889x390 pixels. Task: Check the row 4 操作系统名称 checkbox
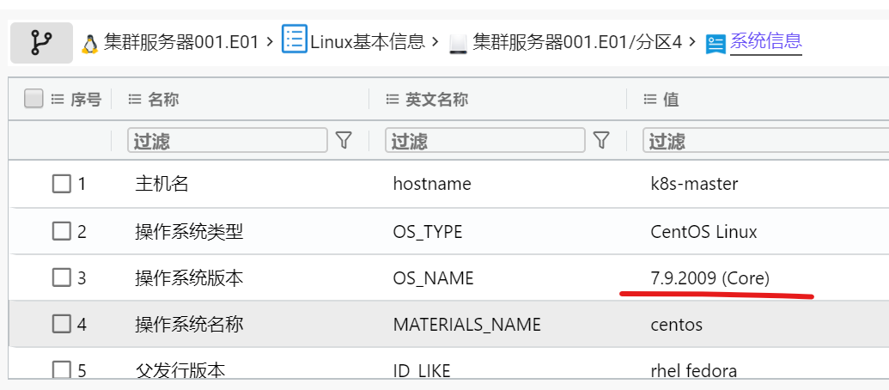[x=61, y=324]
